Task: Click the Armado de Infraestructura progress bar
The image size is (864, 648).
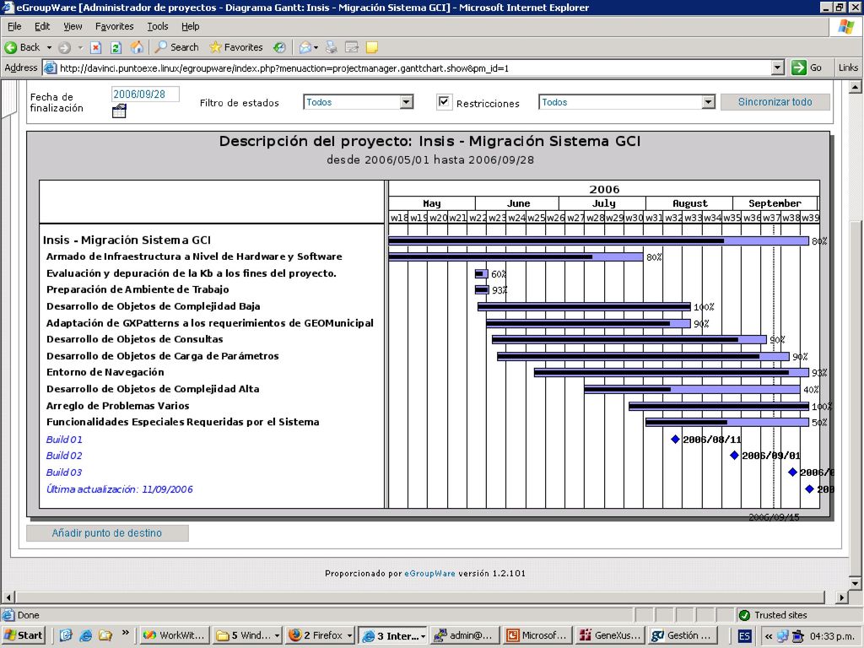Action: [x=516, y=256]
